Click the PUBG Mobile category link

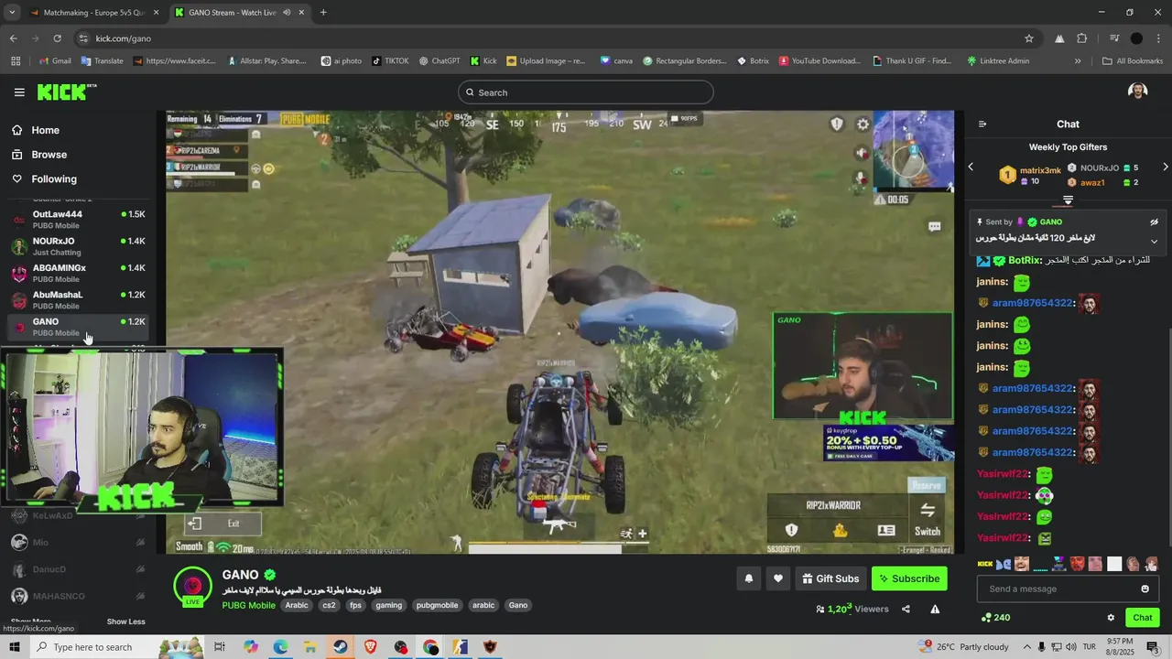point(248,605)
